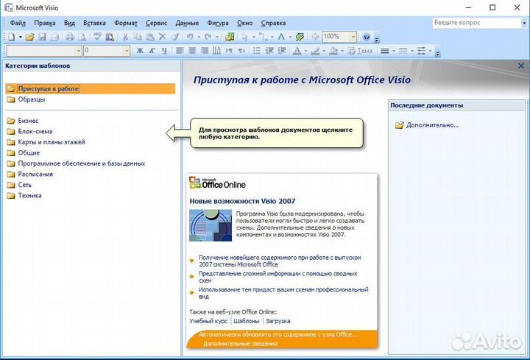
Task: Open the Правка menu
Action: 45,23
